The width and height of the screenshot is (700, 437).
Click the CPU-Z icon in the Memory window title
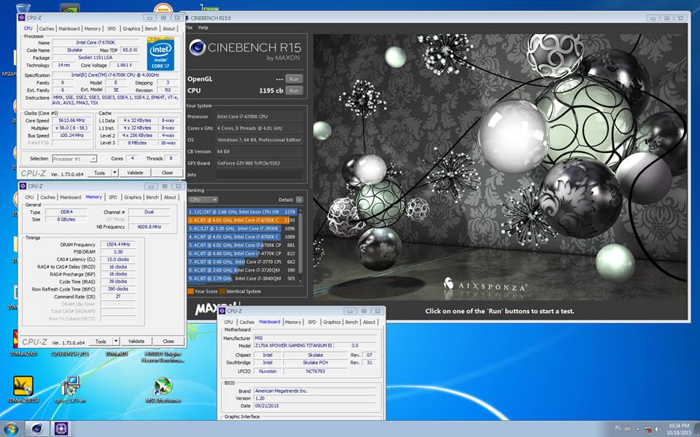click(x=23, y=186)
